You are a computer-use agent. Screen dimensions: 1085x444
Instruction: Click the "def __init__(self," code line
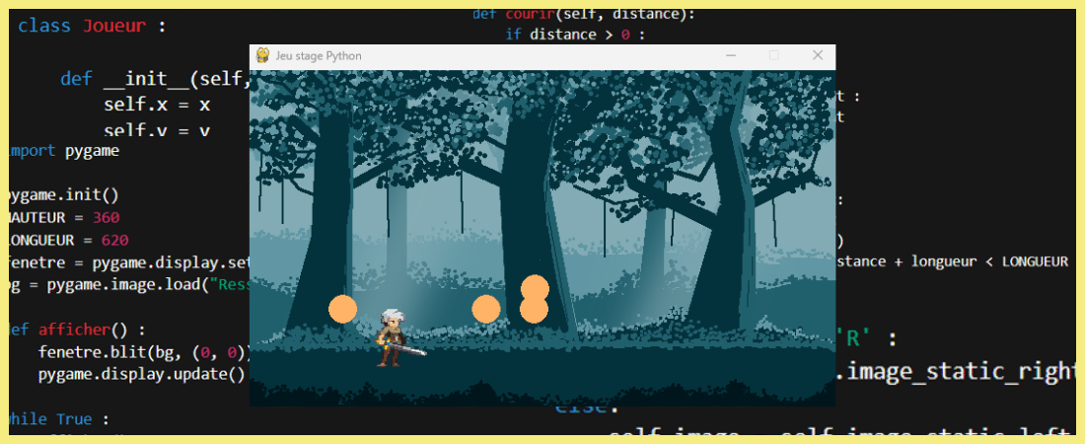click(154, 79)
